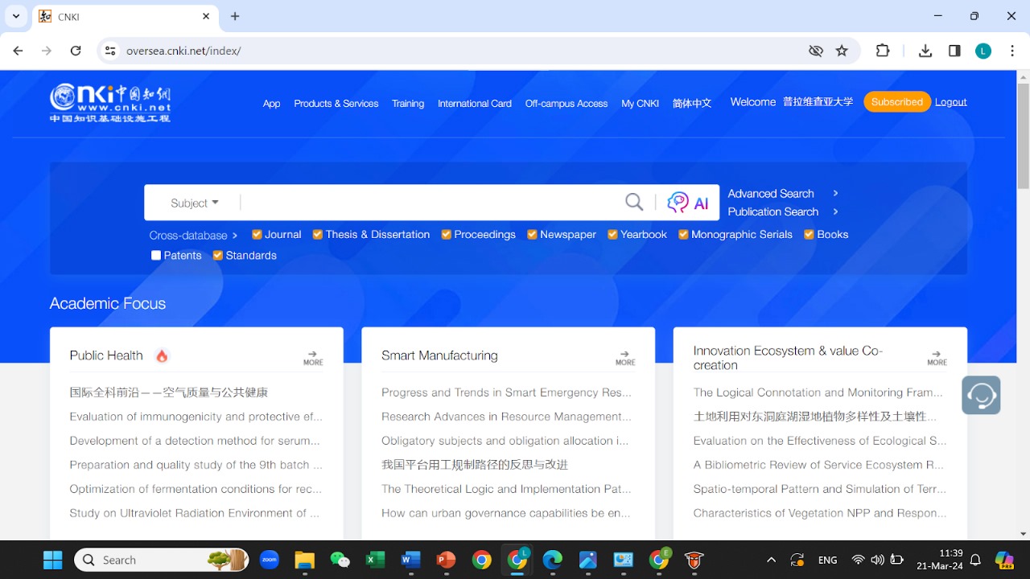This screenshot has height=579, width=1030.
Task: Click the Logout link
Action: point(951,101)
